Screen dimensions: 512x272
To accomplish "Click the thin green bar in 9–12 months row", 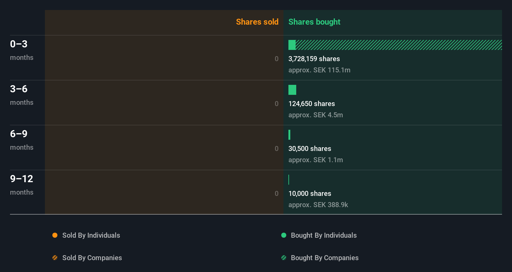I will point(289,180).
